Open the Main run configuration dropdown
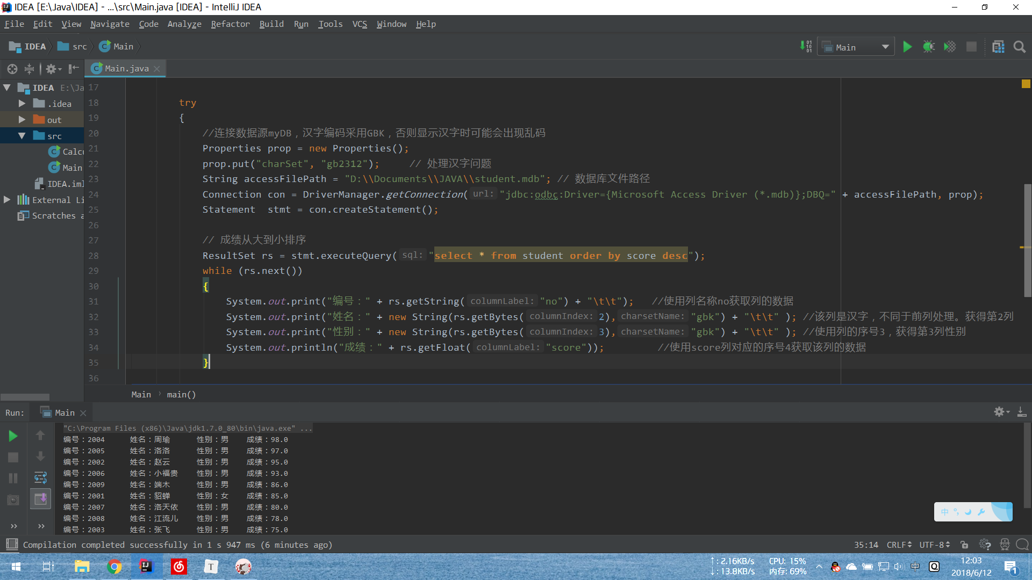This screenshot has height=580, width=1032. point(856,47)
